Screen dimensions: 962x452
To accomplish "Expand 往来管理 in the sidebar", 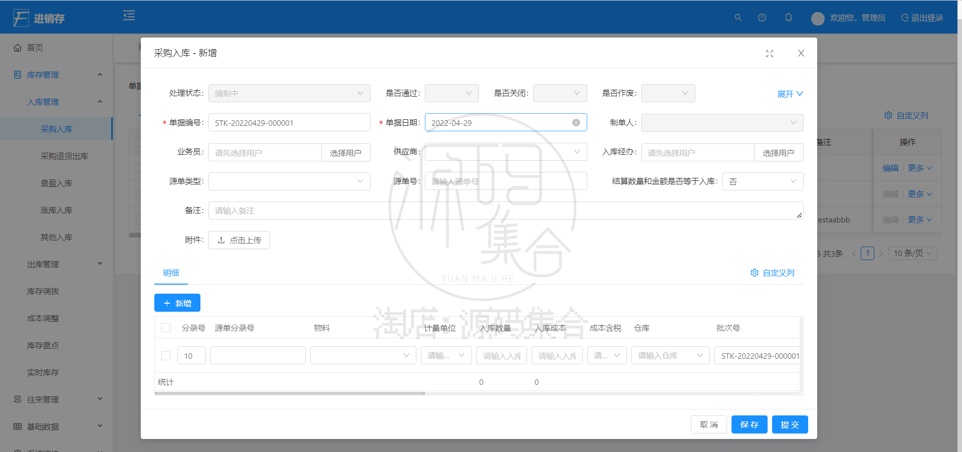I will 56,399.
